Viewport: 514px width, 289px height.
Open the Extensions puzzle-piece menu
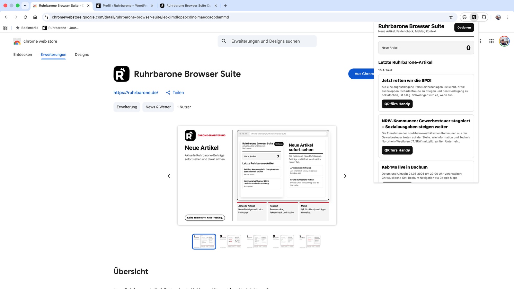tap(484, 17)
